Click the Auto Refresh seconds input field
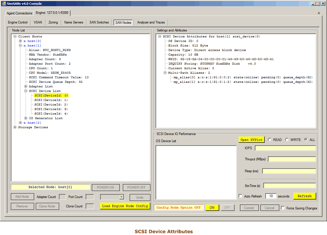The width and height of the screenshot is (327, 235). (x=271, y=196)
